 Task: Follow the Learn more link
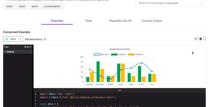pyautogui.click(x=172, y=3)
